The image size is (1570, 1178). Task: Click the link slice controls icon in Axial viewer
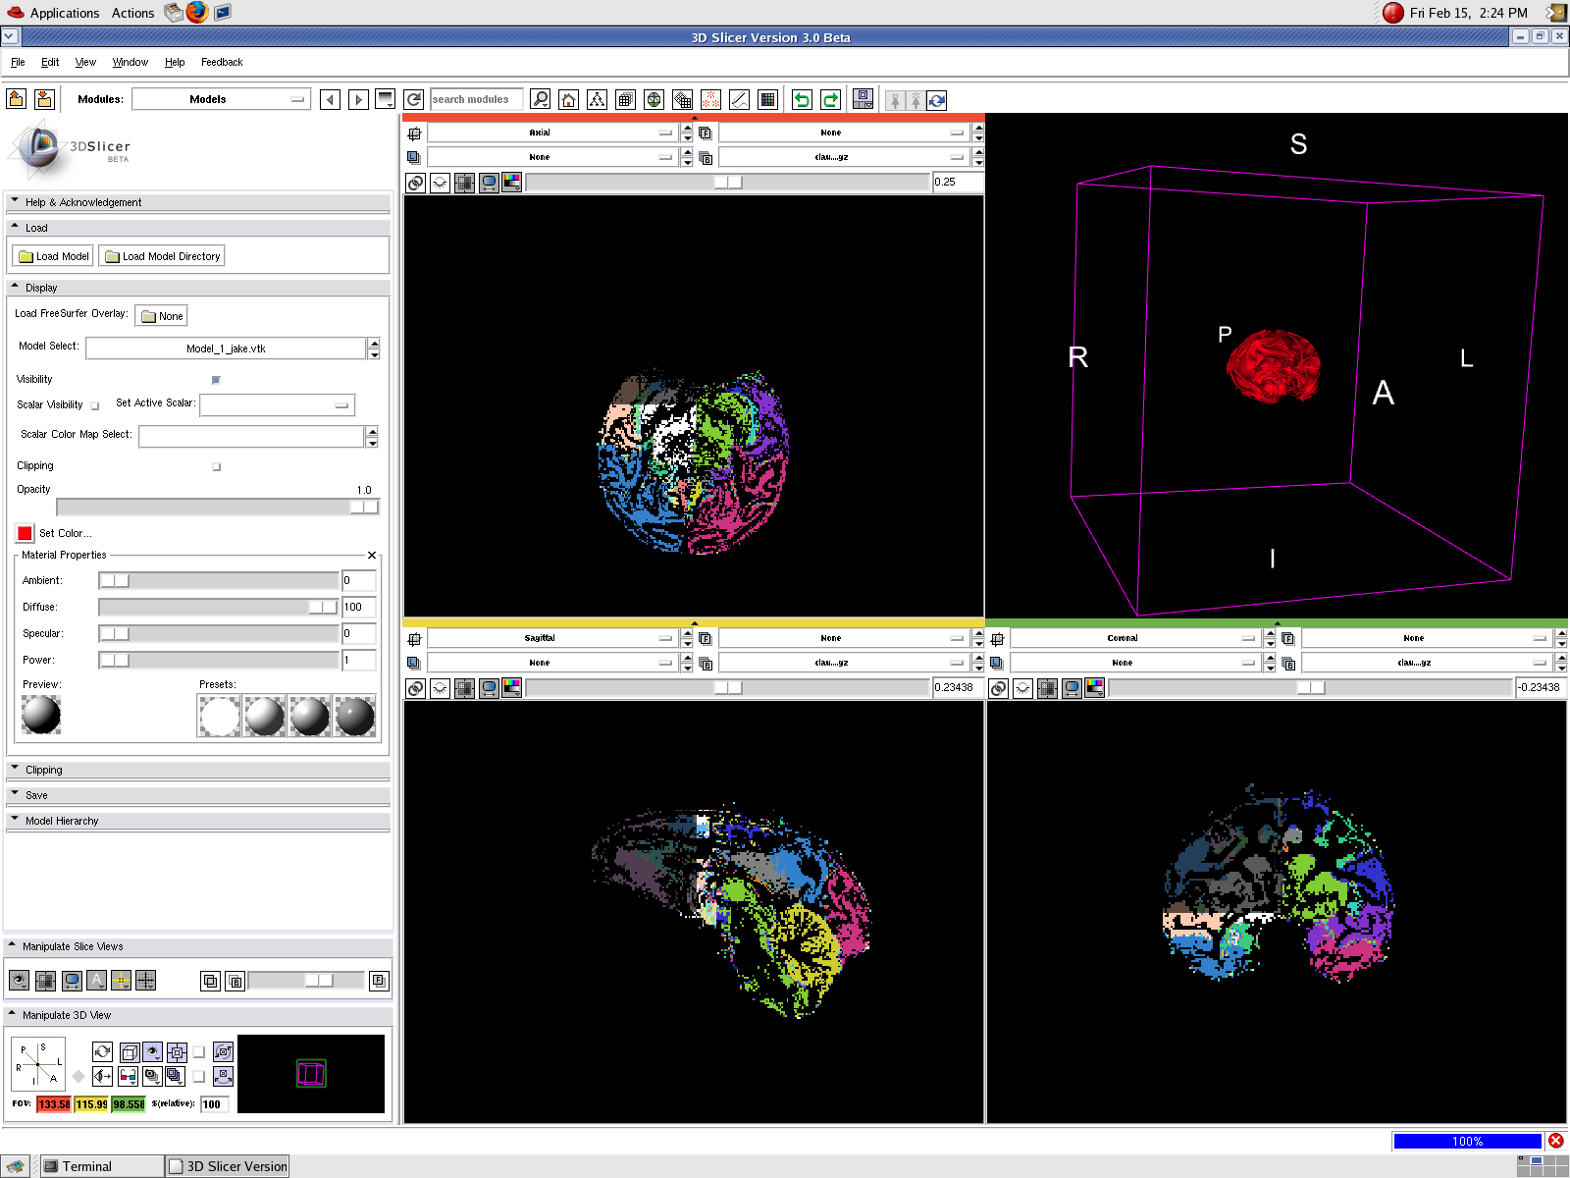[416, 183]
